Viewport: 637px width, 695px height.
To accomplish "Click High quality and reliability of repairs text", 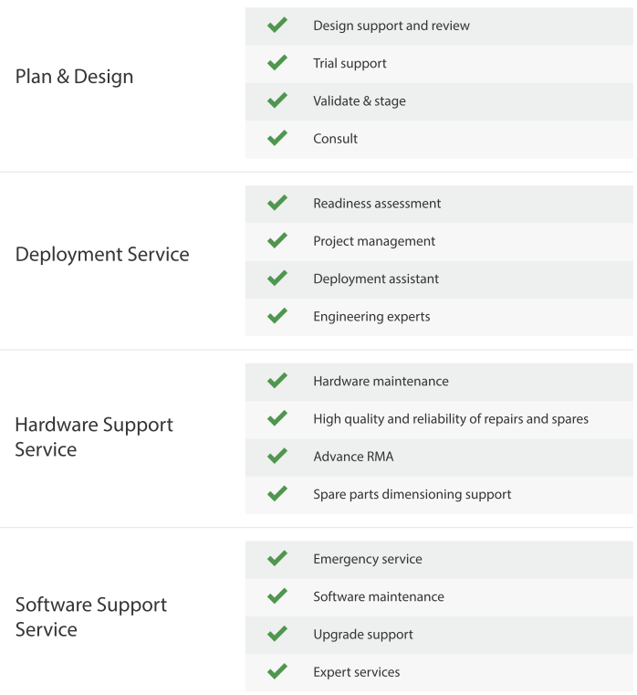I will (x=451, y=419).
